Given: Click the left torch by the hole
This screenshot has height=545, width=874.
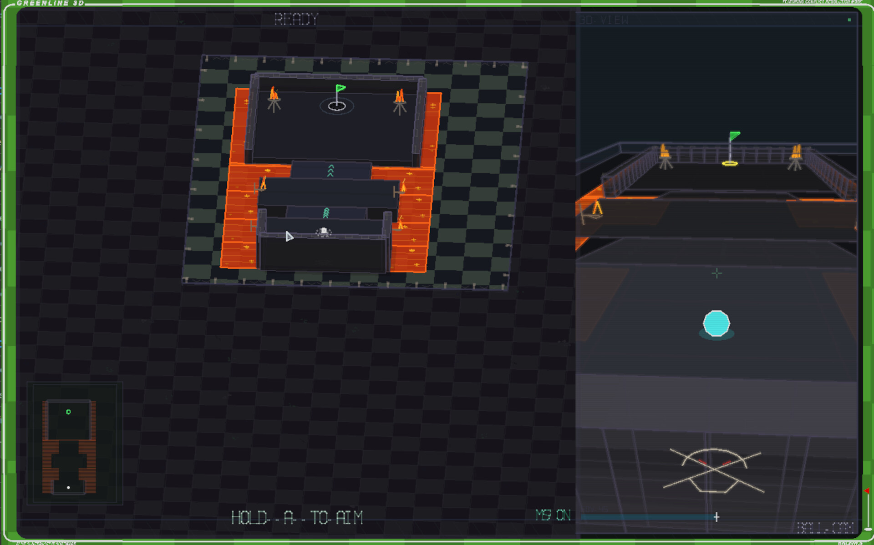Looking at the screenshot, I should click(274, 99).
